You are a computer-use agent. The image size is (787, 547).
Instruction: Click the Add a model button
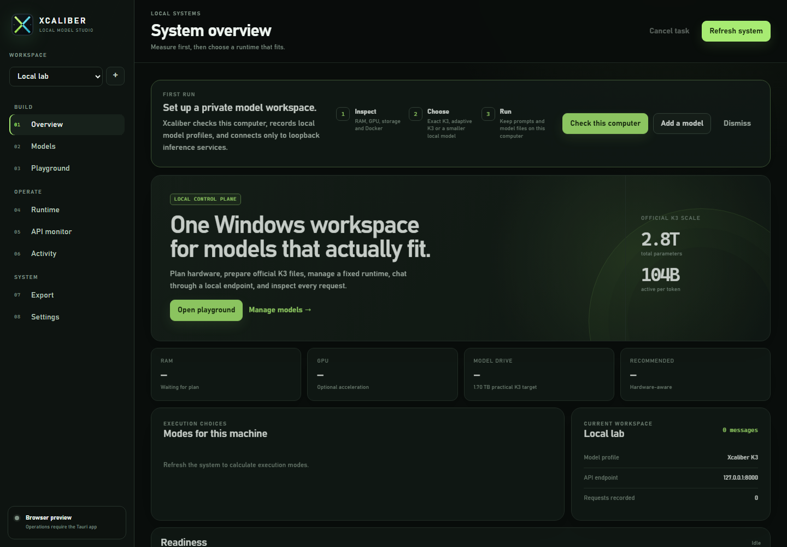click(682, 124)
